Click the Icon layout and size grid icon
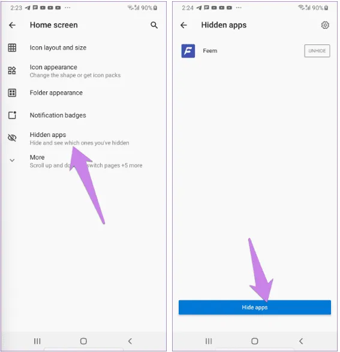This screenshot has height=352, width=340. point(12,47)
